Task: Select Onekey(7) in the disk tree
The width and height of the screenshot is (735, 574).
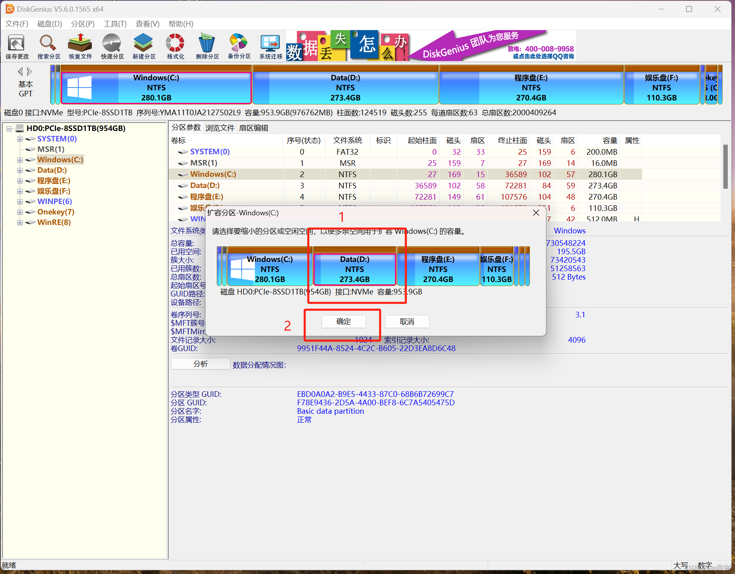Action: [56, 212]
